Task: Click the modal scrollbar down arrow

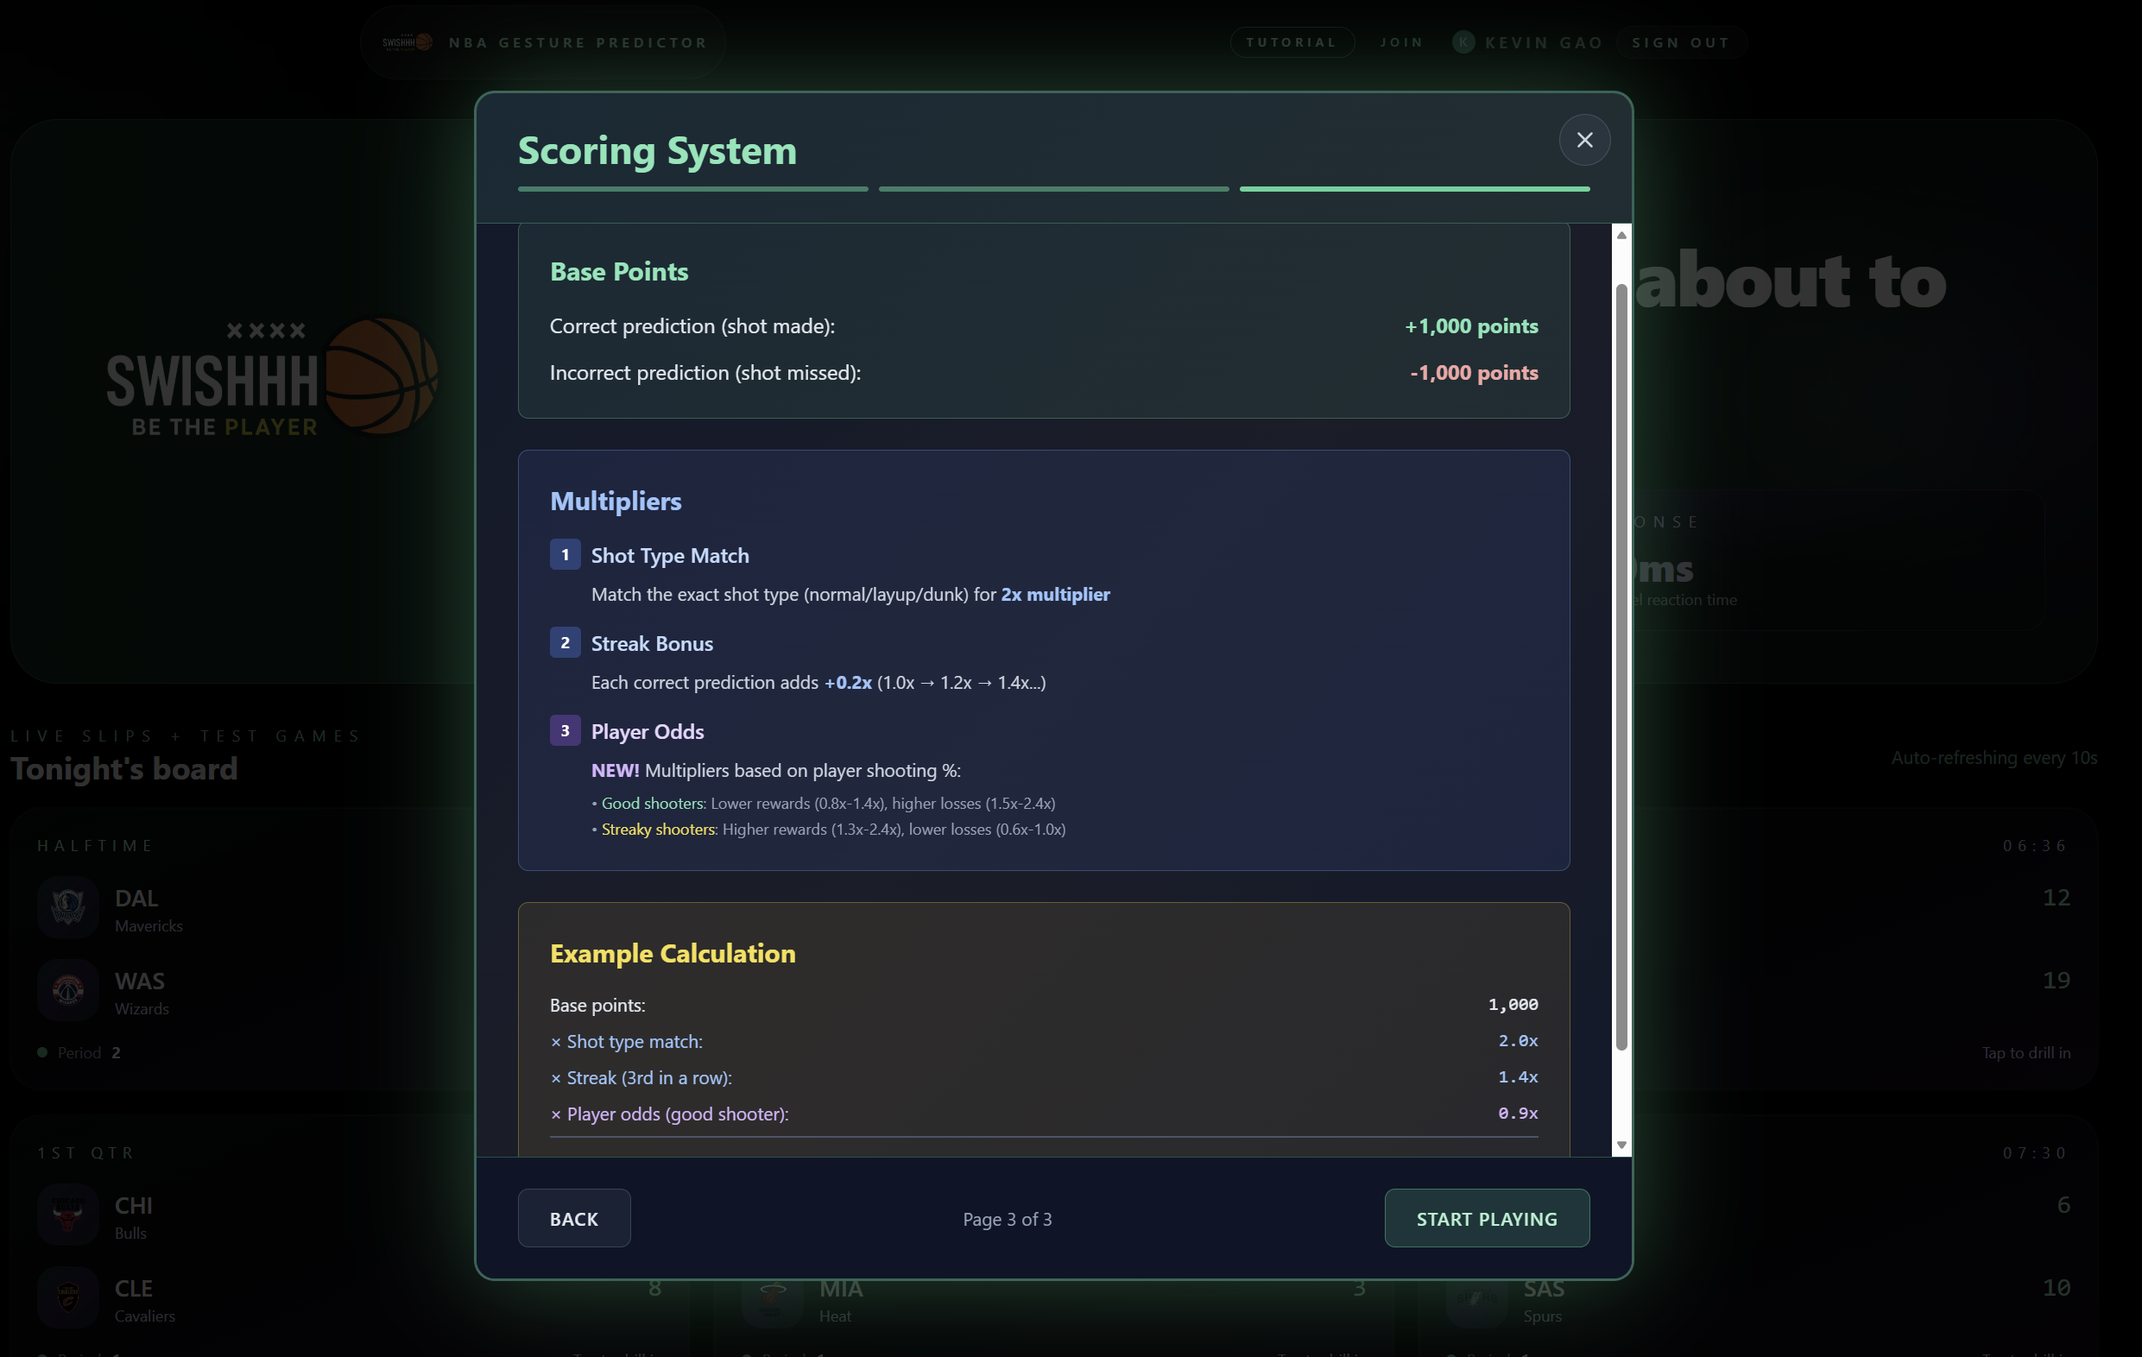Action: [x=1621, y=1145]
